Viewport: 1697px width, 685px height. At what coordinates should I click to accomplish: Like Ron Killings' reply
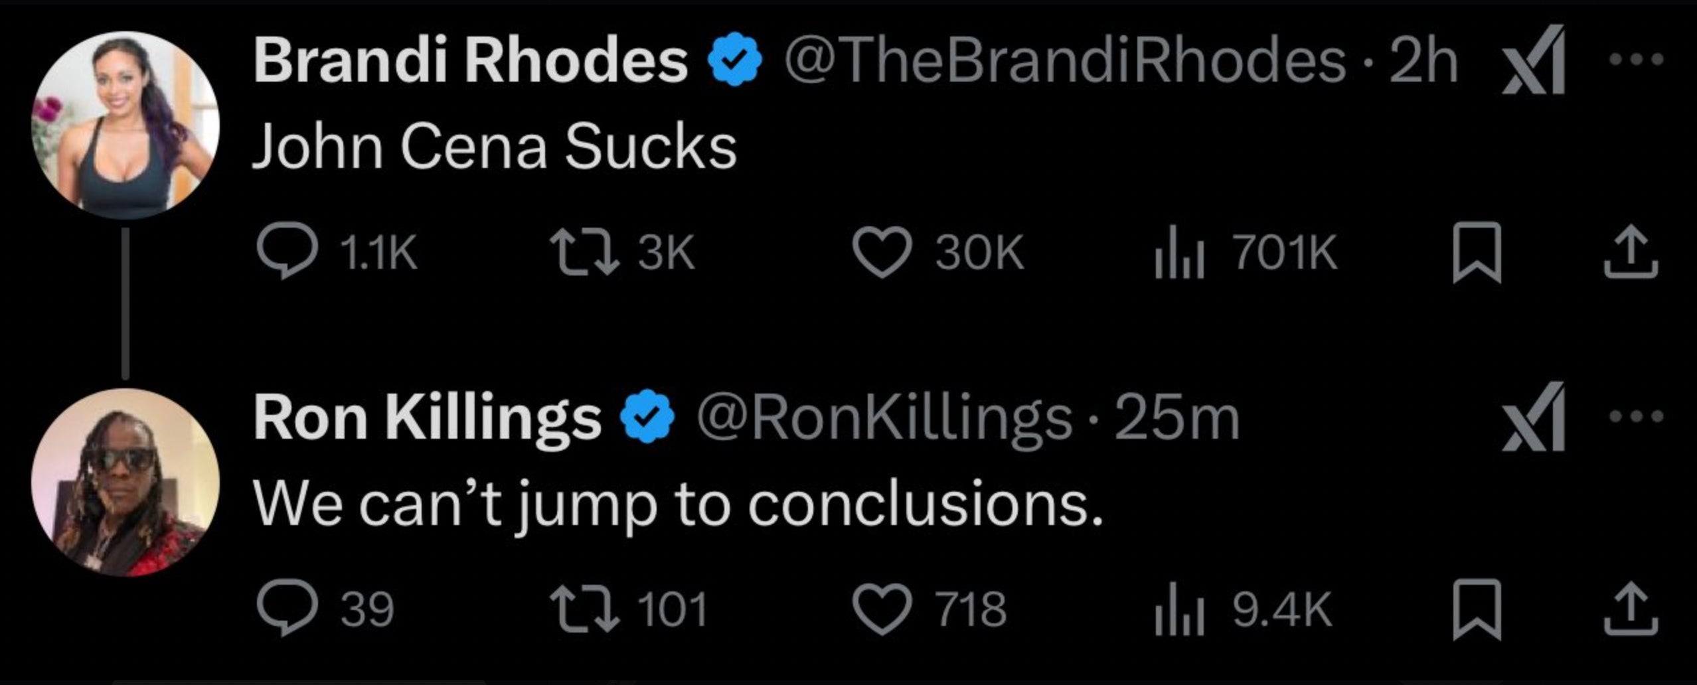880,610
